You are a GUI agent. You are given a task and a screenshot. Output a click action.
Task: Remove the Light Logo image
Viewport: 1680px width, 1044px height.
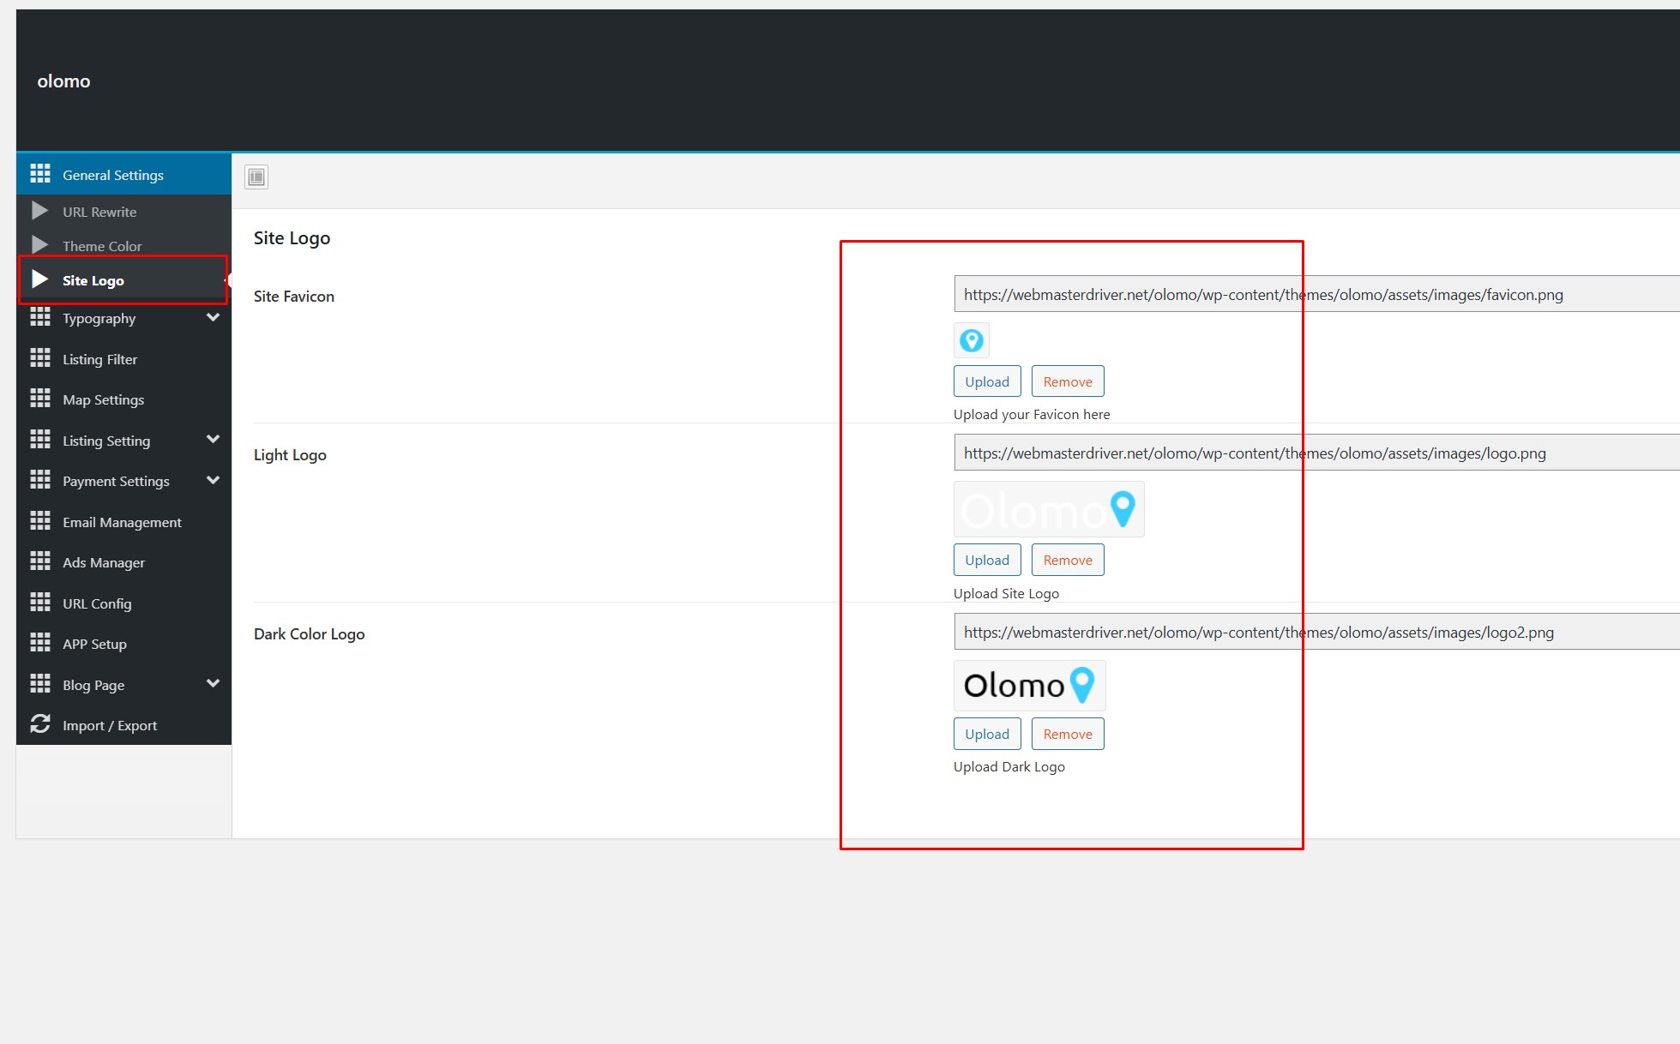click(x=1067, y=560)
